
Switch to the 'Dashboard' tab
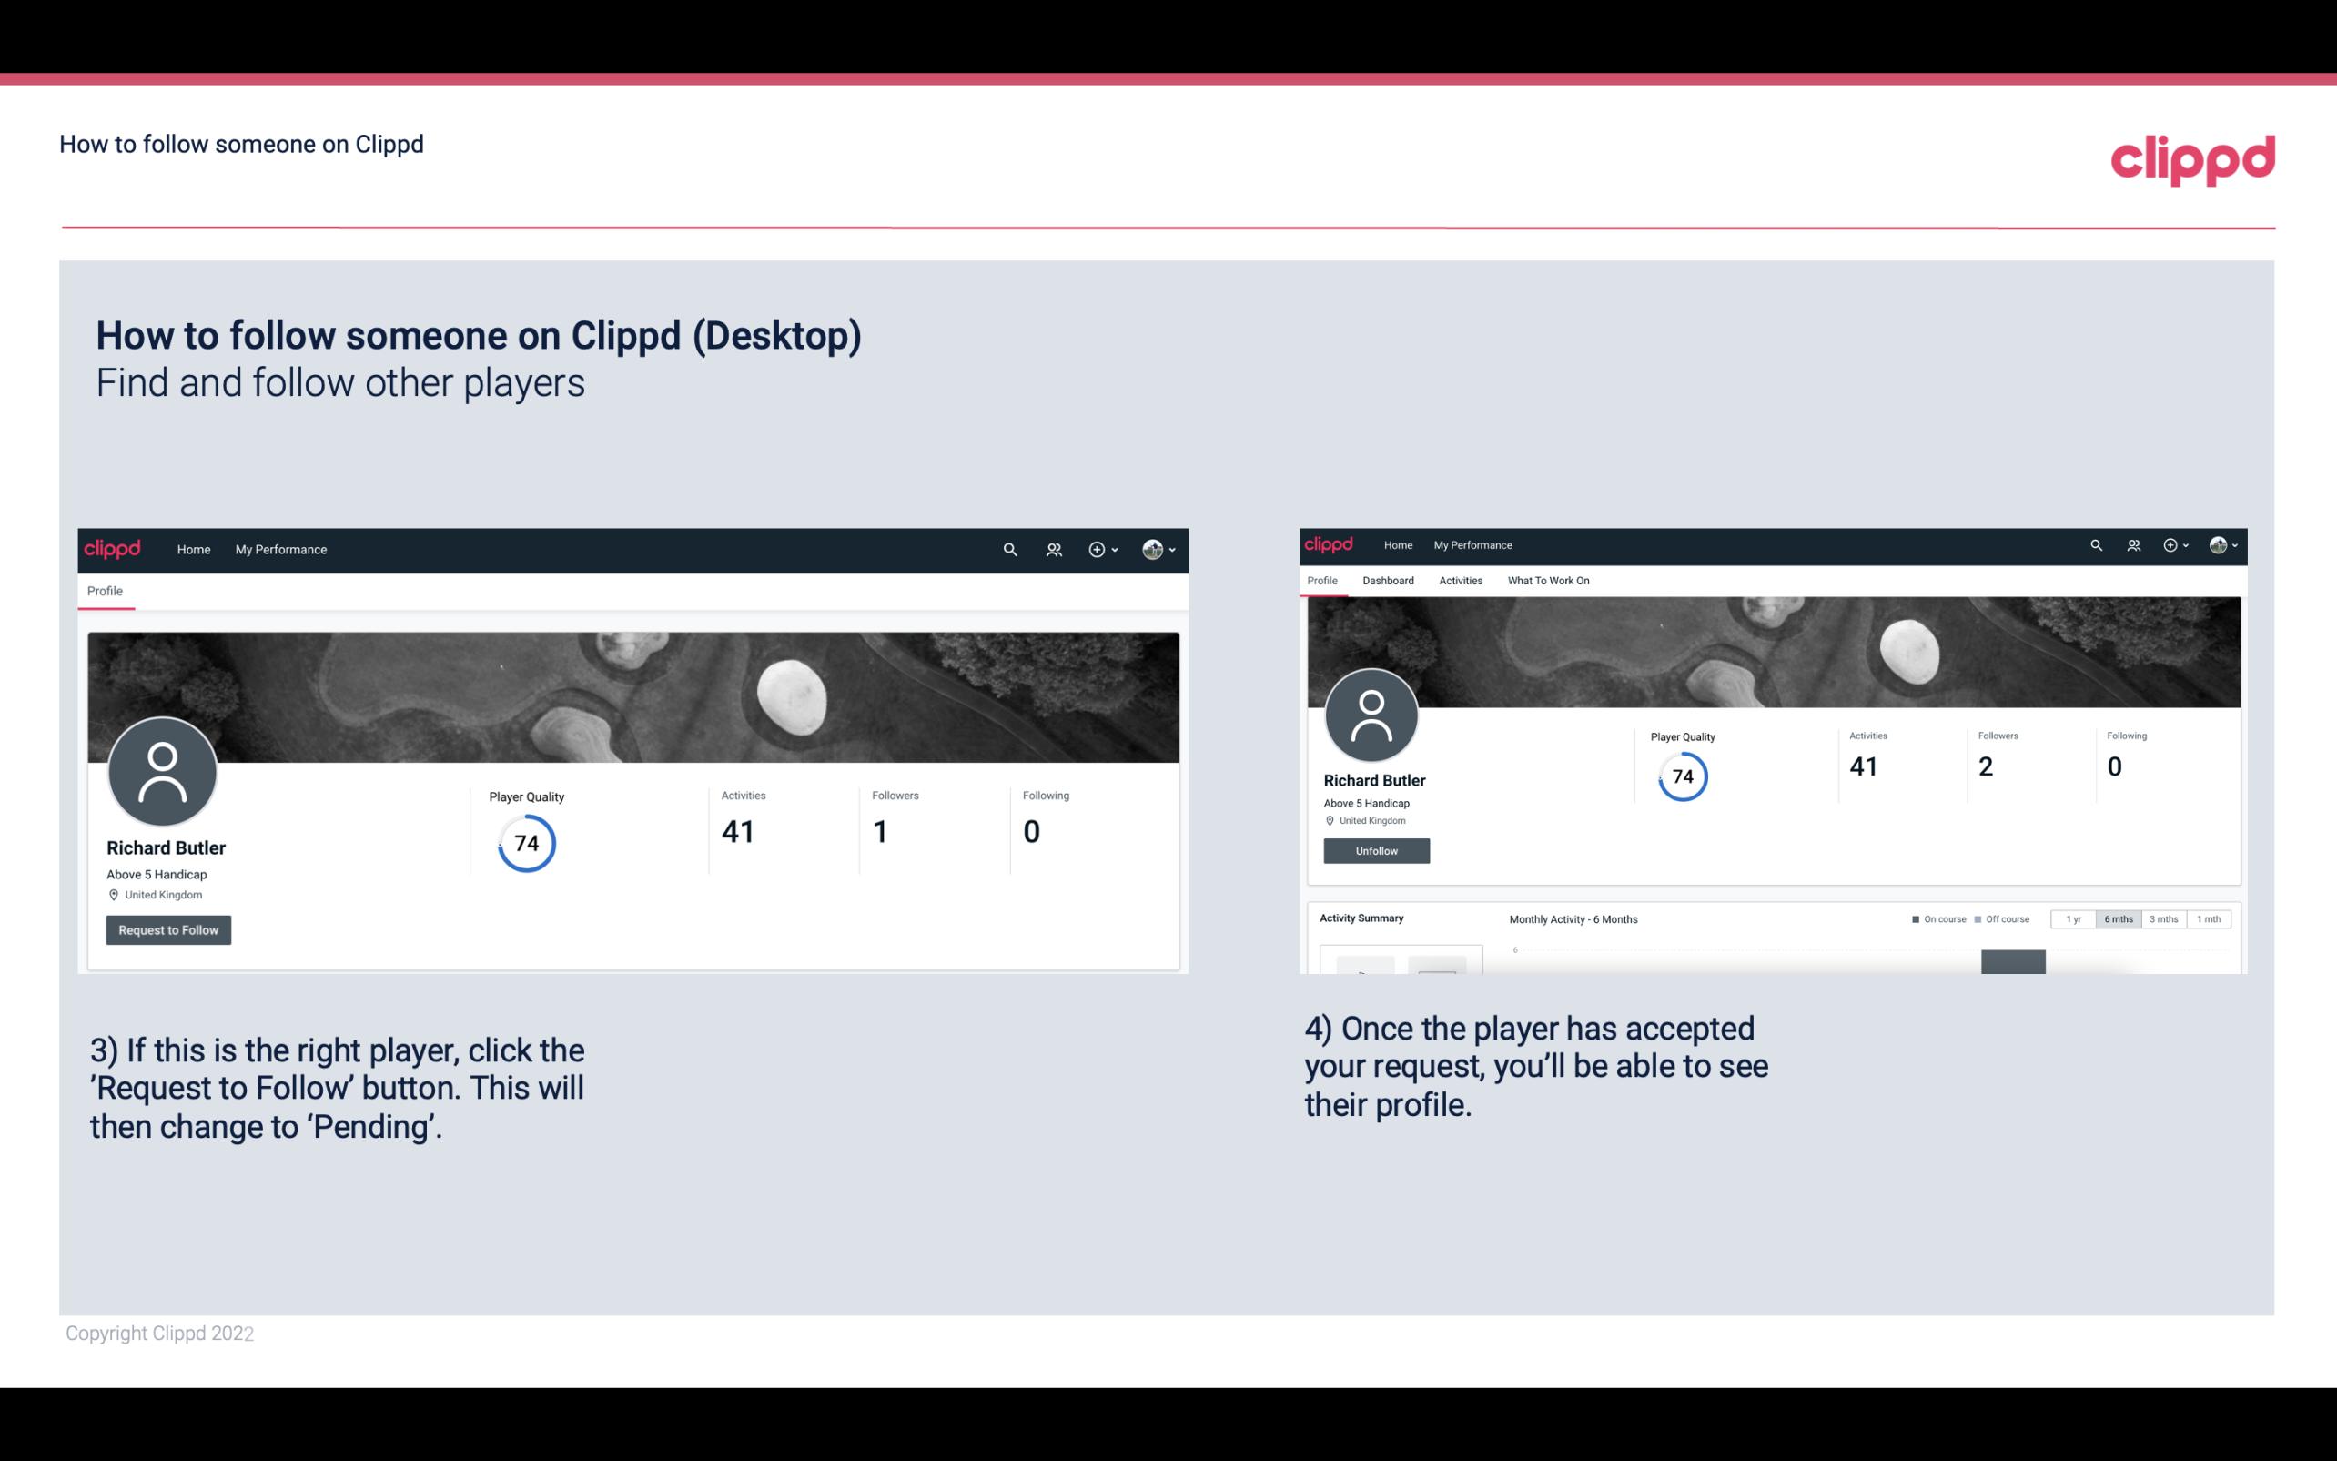[x=1388, y=581]
